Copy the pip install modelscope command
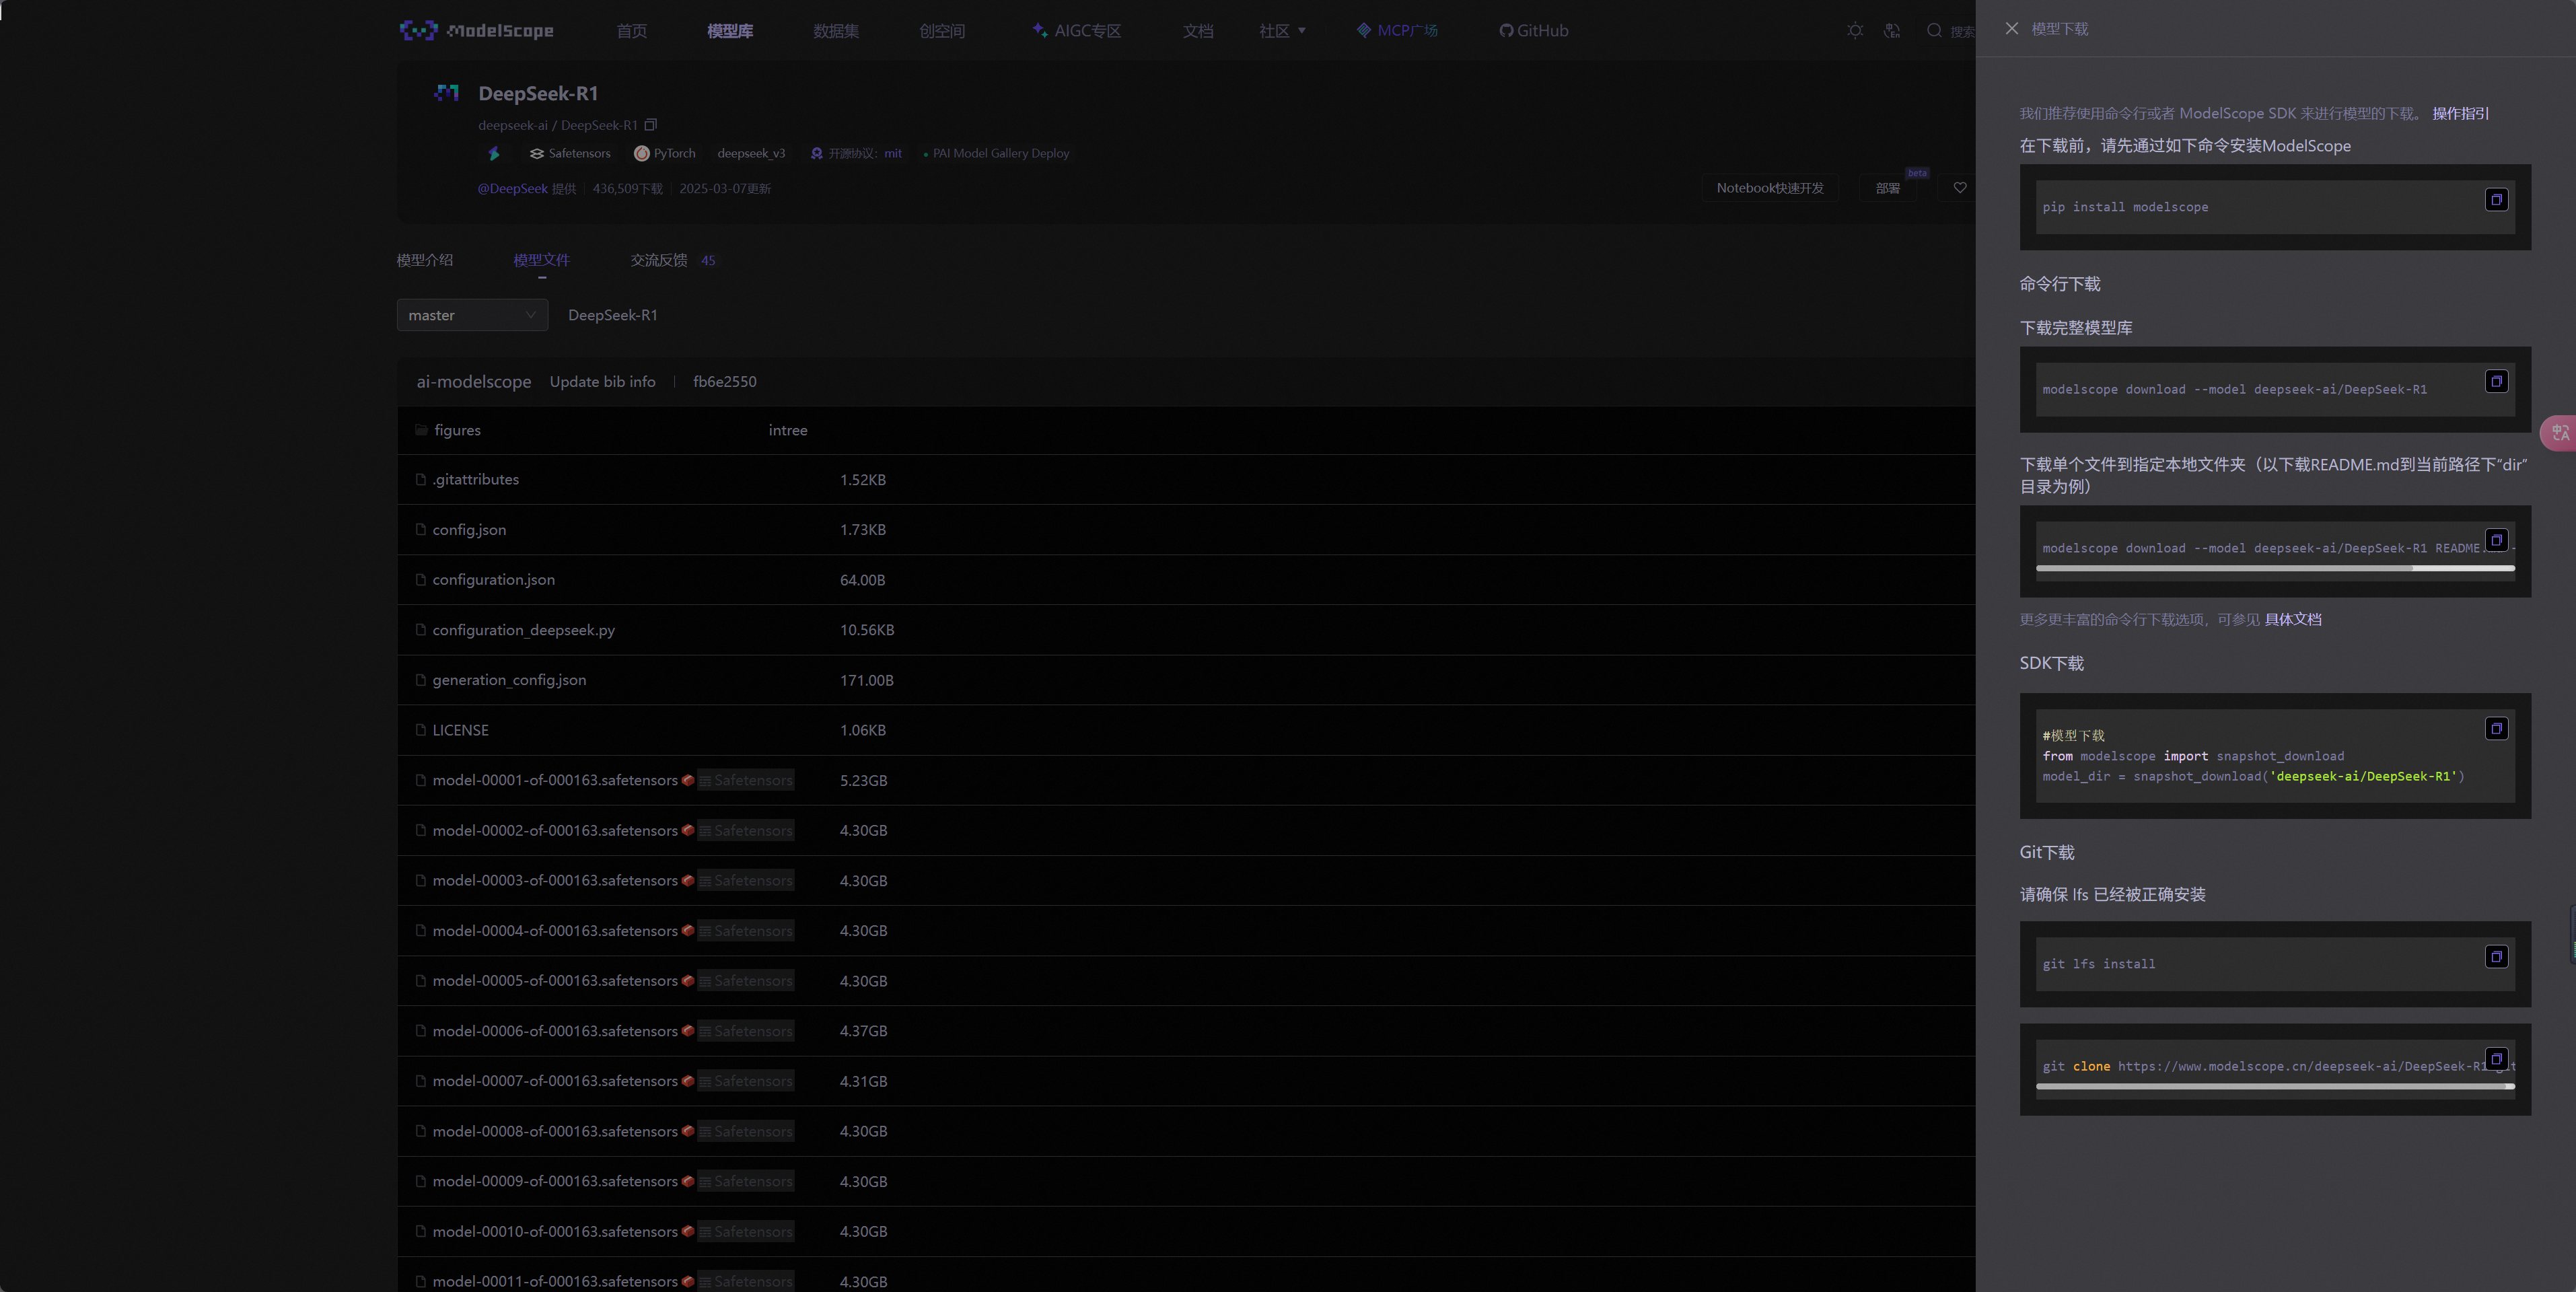 pyautogui.click(x=2496, y=200)
